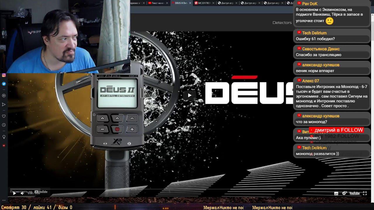
Task: Open the video settings gear
Action: point(344,193)
